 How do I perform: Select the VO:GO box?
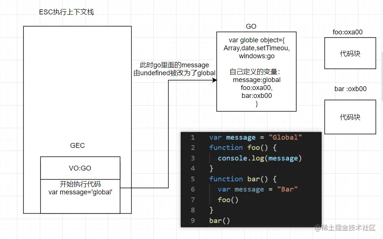point(80,168)
